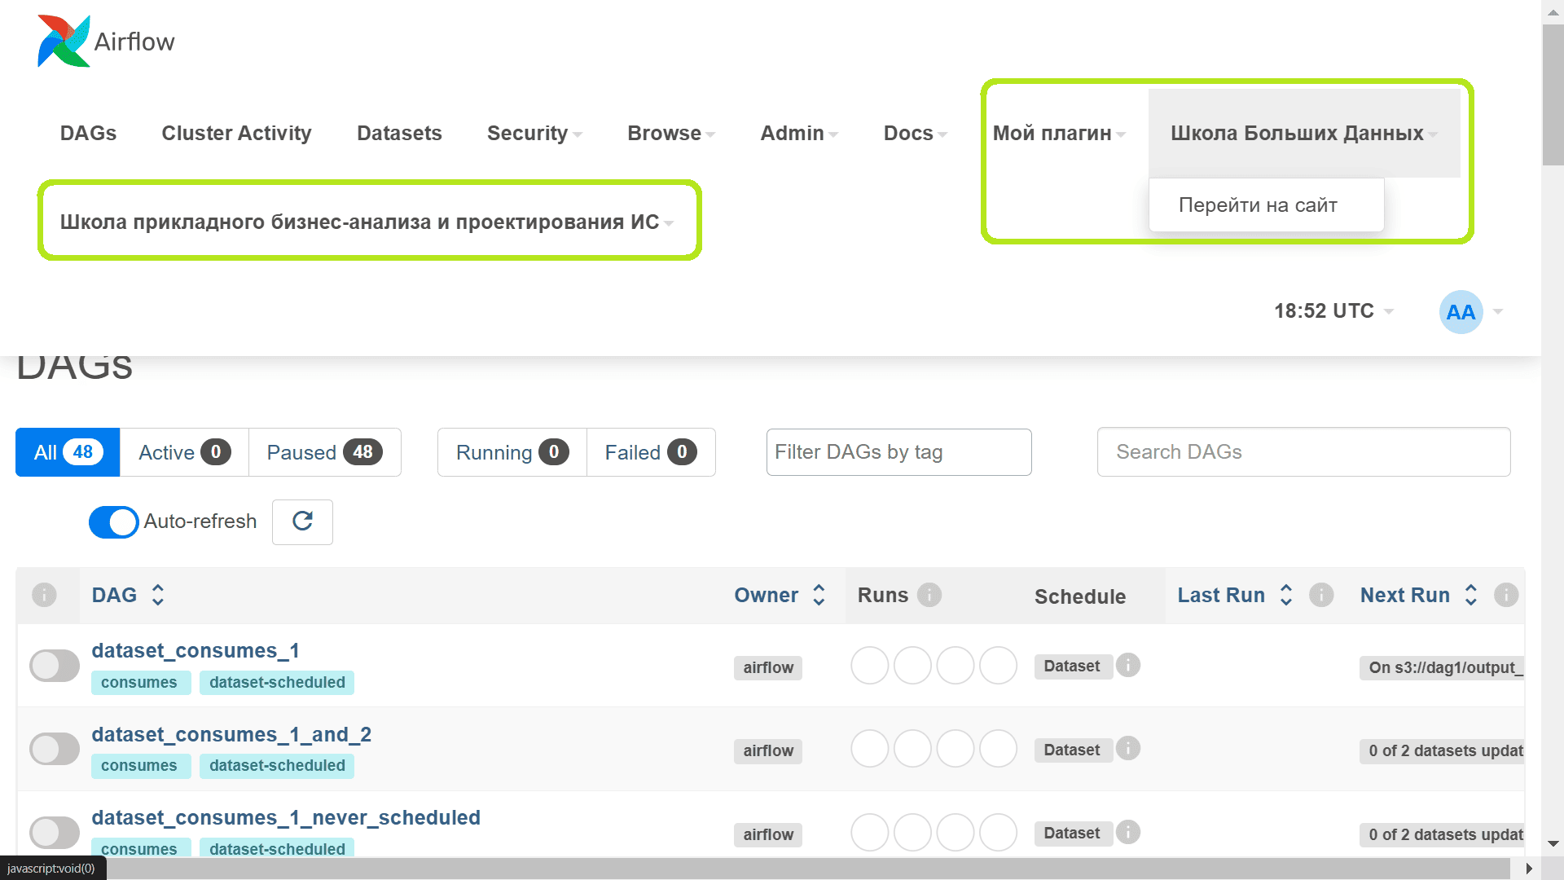Open dataset_consumes_1_never_scheduled DAG link
Screen dimensions: 1564x880
pyautogui.click(x=285, y=817)
